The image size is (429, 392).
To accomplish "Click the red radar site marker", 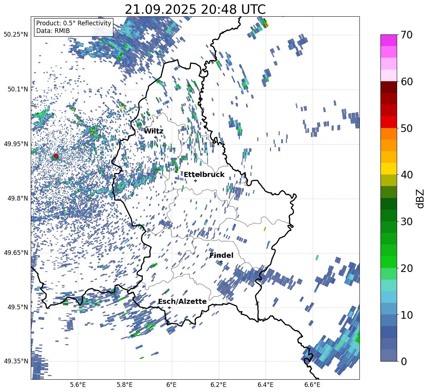I will [x=56, y=156].
